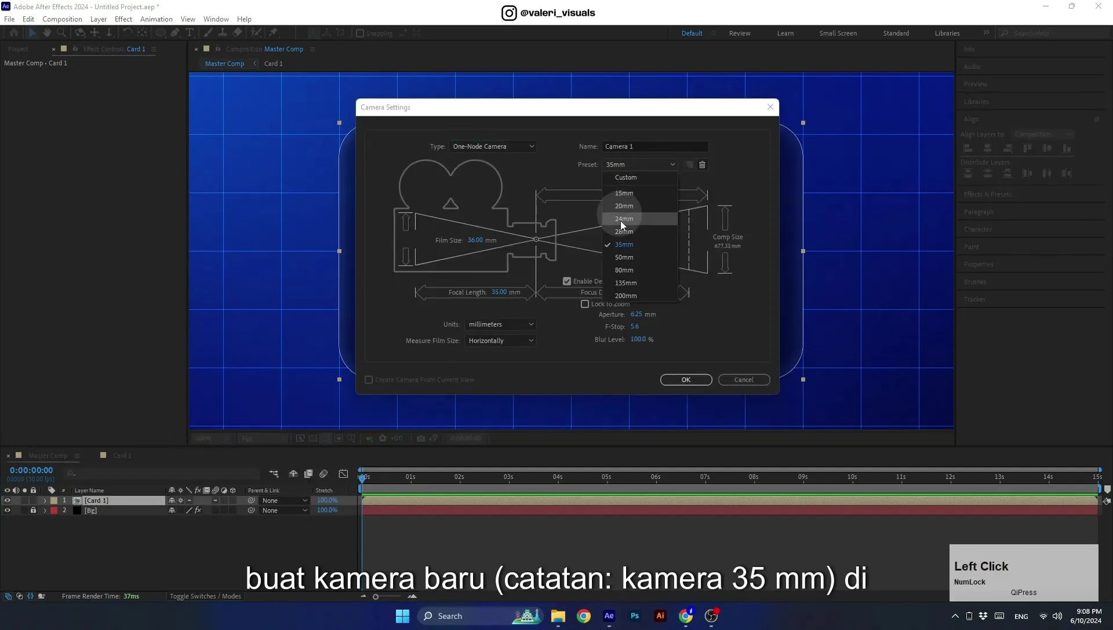Choose the 50mm preset option
Image resolution: width=1113 pixels, height=630 pixels.
[640, 257]
